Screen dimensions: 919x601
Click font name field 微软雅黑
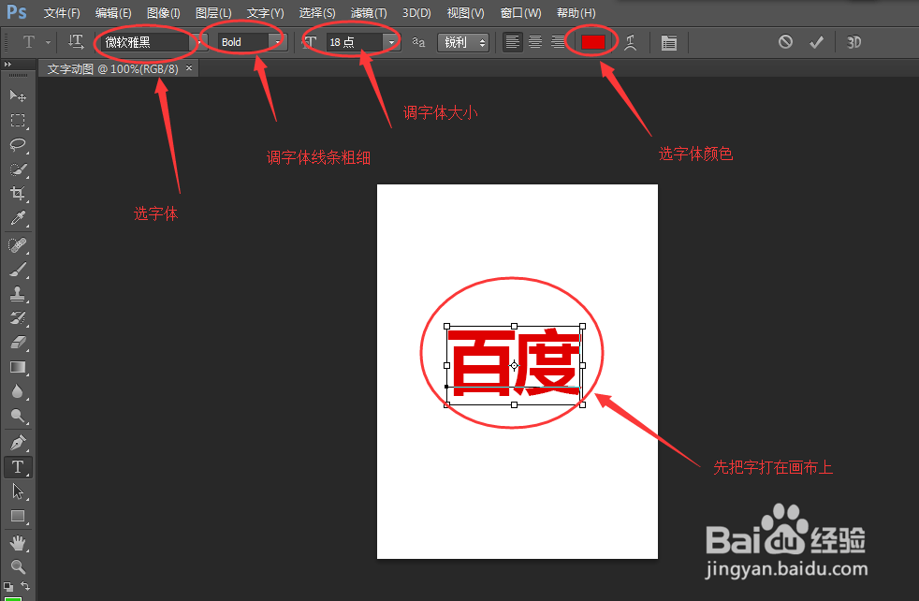pos(145,42)
